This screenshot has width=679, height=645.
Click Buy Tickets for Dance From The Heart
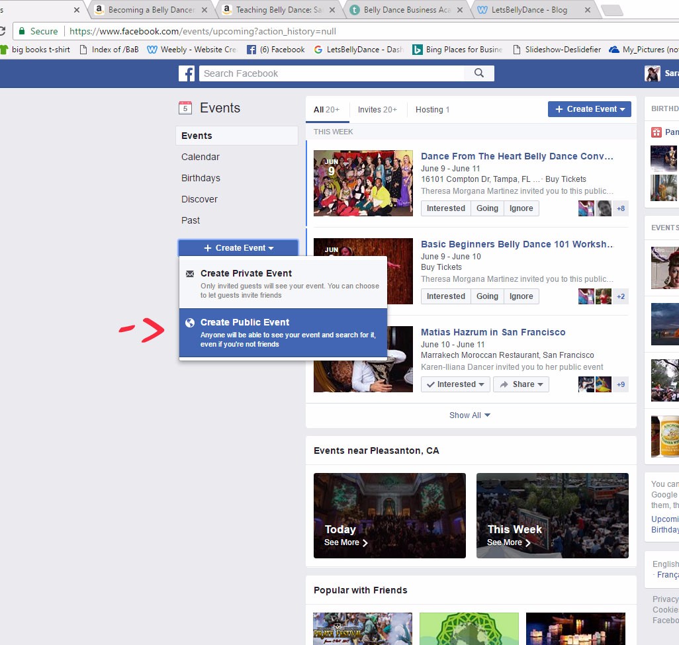click(566, 179)
